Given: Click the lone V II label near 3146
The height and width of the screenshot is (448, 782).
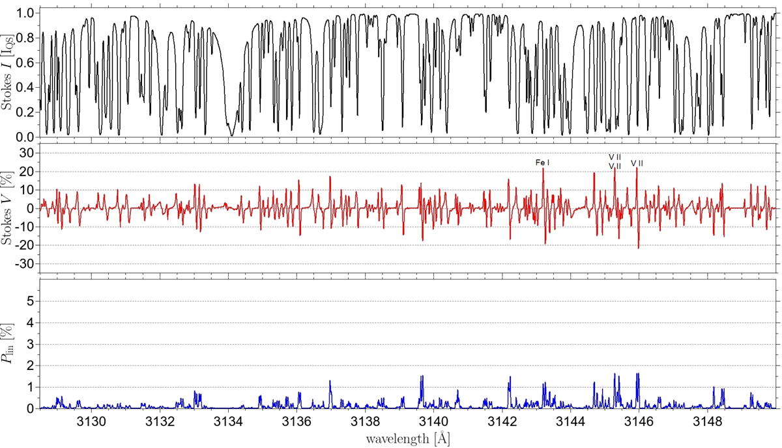Looking at the screenshot, I should (x=637, y=163).
